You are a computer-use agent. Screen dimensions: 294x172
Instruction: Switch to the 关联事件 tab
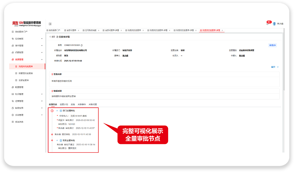pyautogui.click(x=82, y=104)
